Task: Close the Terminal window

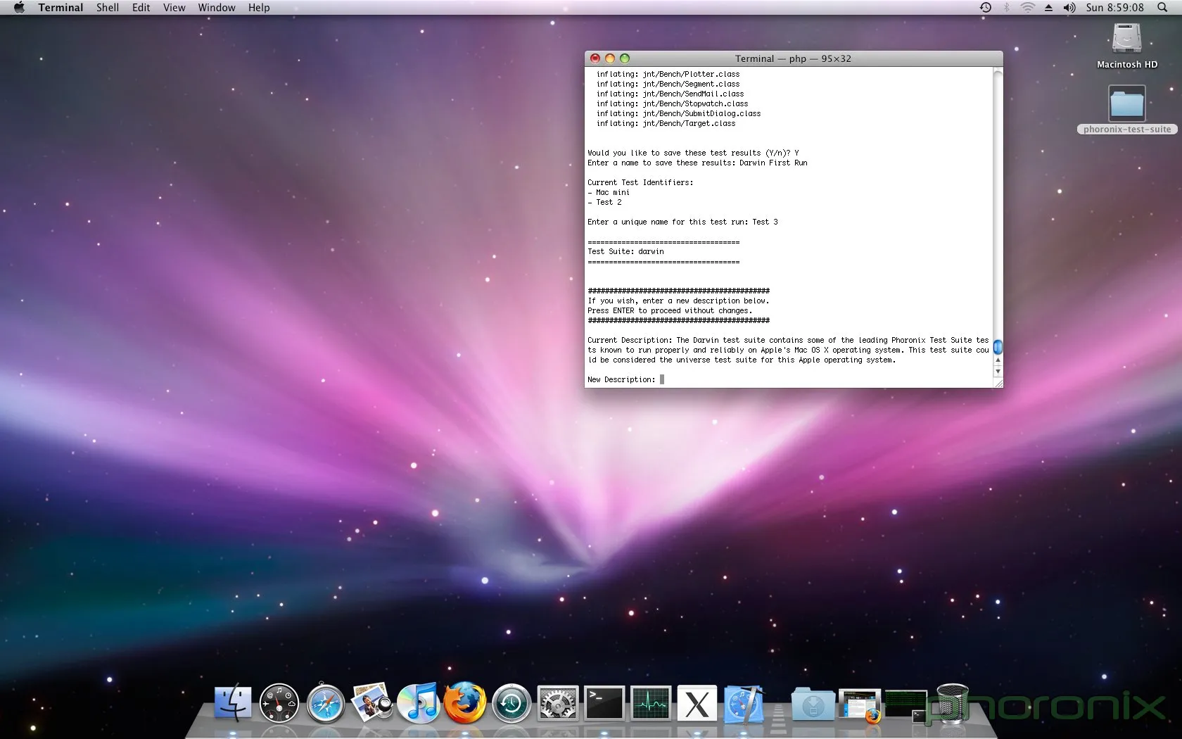Action: pyautogui.click(x=595, y=58)
